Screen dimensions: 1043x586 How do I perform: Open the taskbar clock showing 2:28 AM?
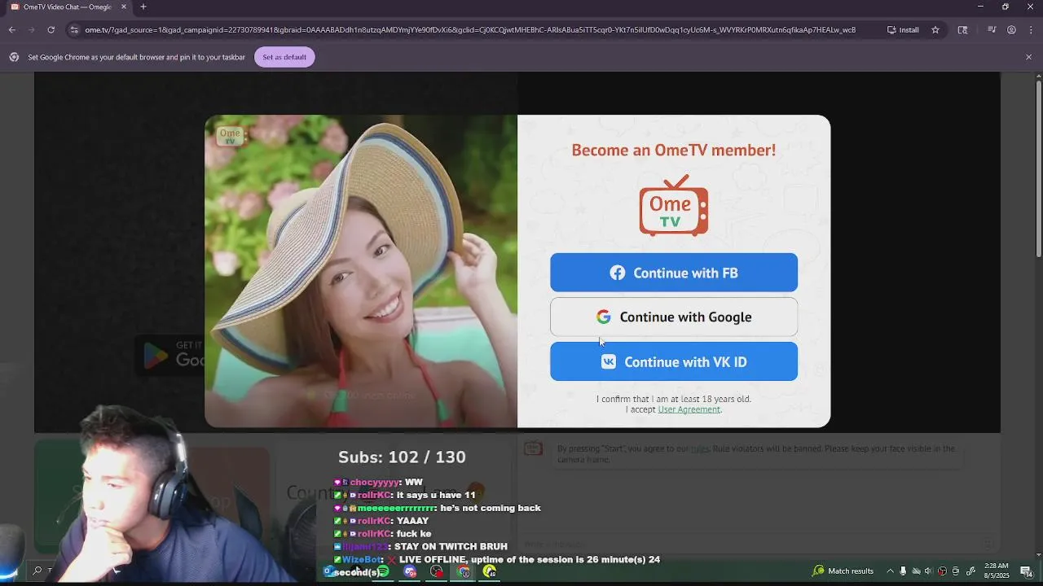pos(995,570)
